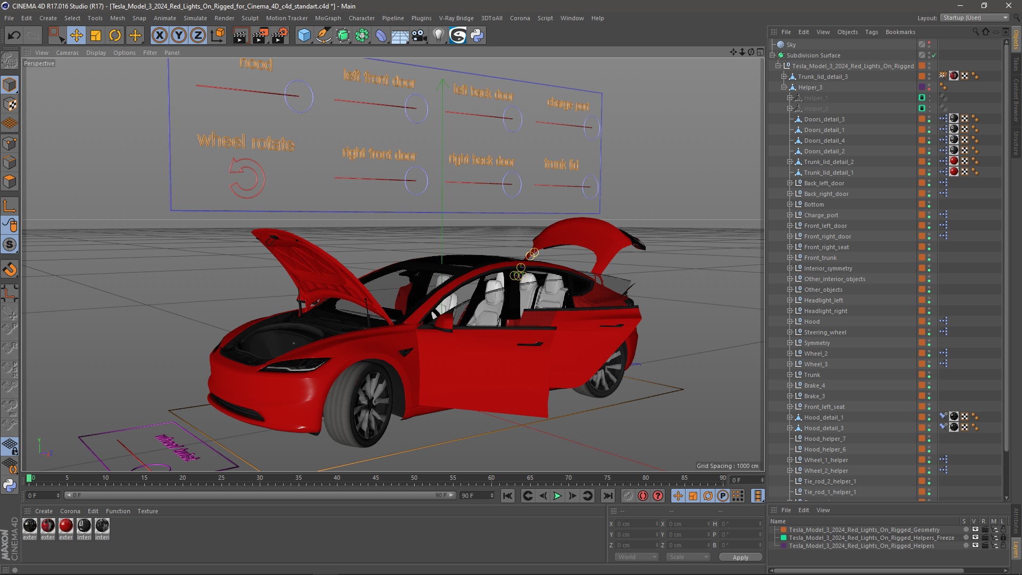Click the Undo arrow icon
The width and height of the screenshot is (1022, 575).
click(14, 36)
